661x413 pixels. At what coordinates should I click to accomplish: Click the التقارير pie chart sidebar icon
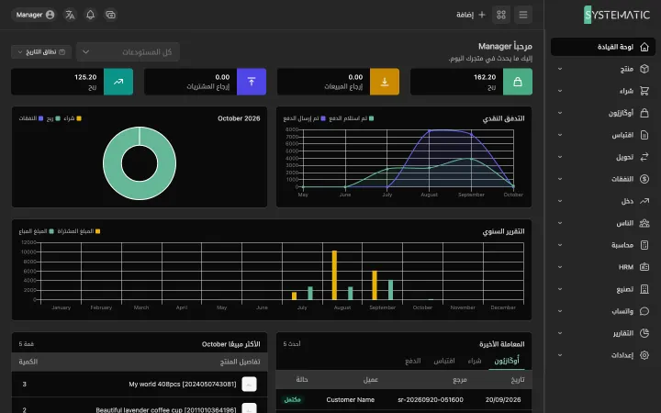tap(644, 333)
